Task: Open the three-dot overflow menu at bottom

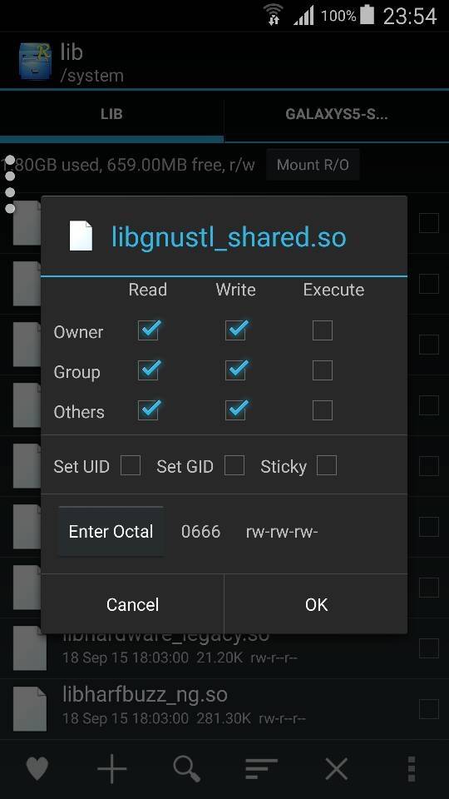Action: (412, 768)
